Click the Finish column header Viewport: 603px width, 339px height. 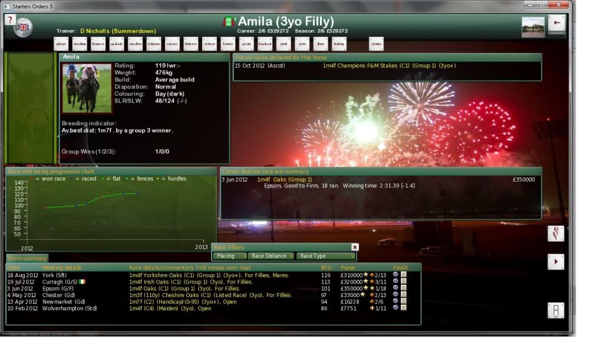click(x=400, y=268)
